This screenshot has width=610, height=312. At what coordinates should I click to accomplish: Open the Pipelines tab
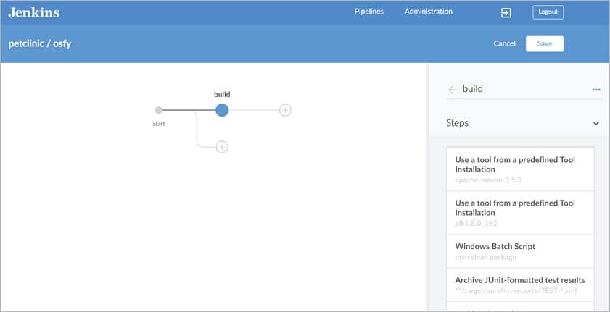[369, 12]
